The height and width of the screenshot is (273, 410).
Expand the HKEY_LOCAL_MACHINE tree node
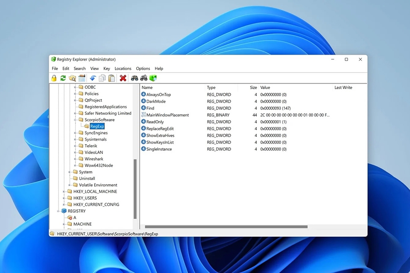pyautogui.click(x=64, y=192)
